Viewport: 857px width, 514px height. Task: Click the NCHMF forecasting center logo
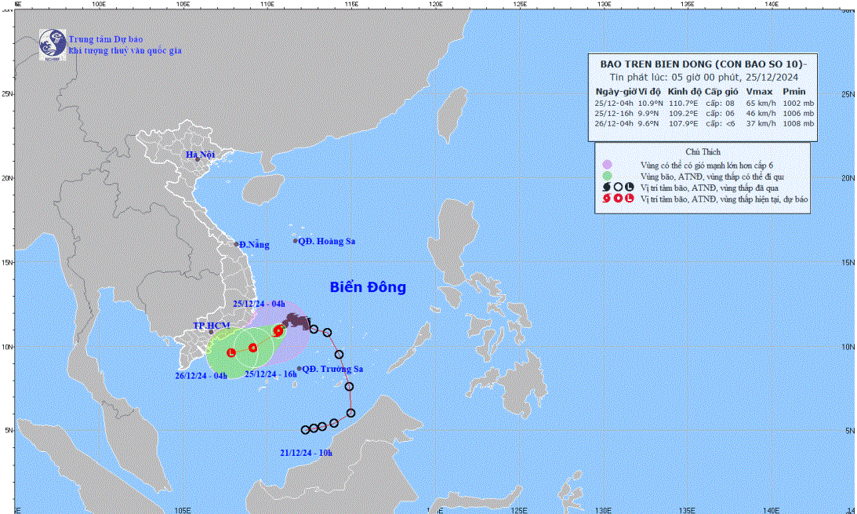(x=53, y=45)
